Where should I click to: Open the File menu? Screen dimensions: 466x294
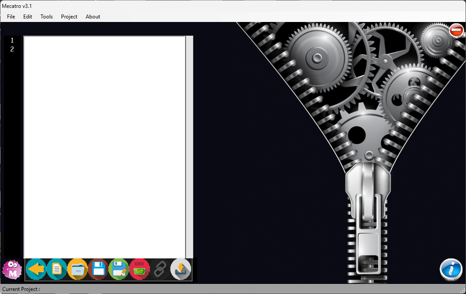[11, 17]
